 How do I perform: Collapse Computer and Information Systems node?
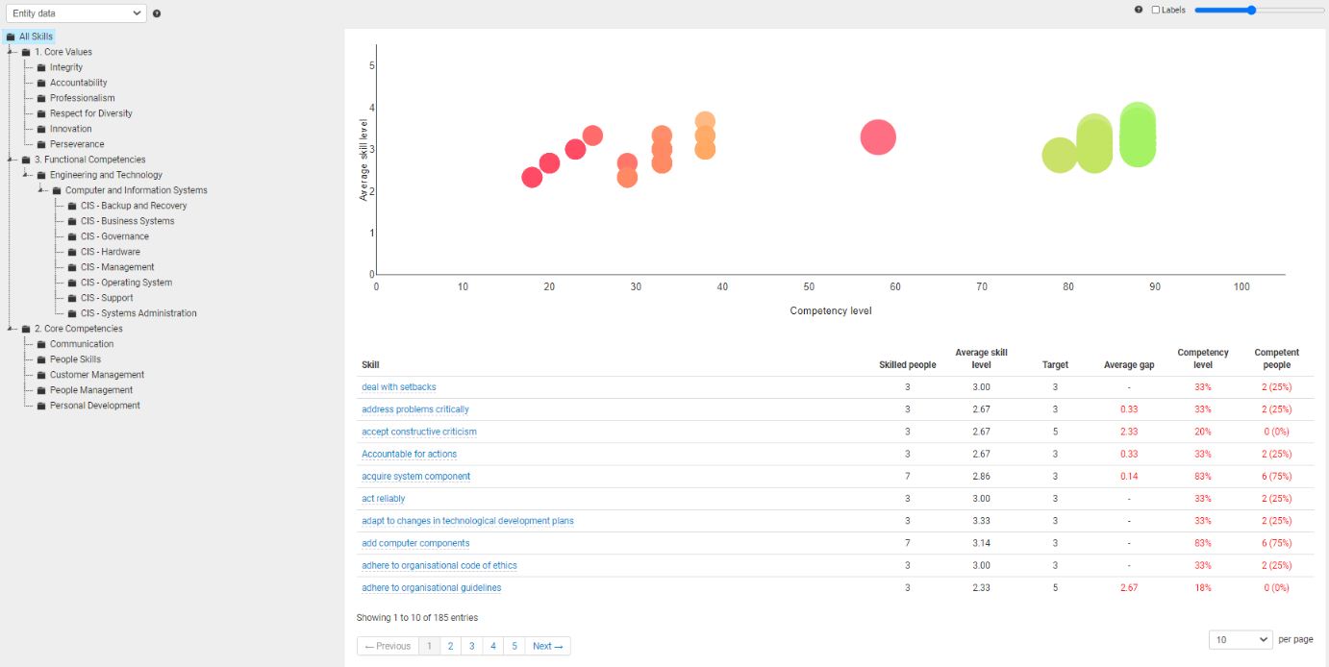[41, 190]
